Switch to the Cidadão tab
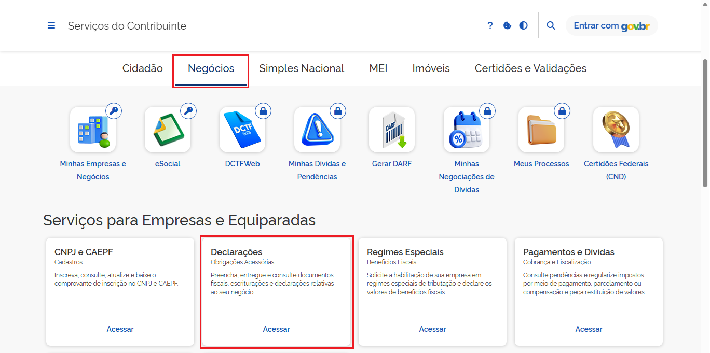 click(143, 68)
